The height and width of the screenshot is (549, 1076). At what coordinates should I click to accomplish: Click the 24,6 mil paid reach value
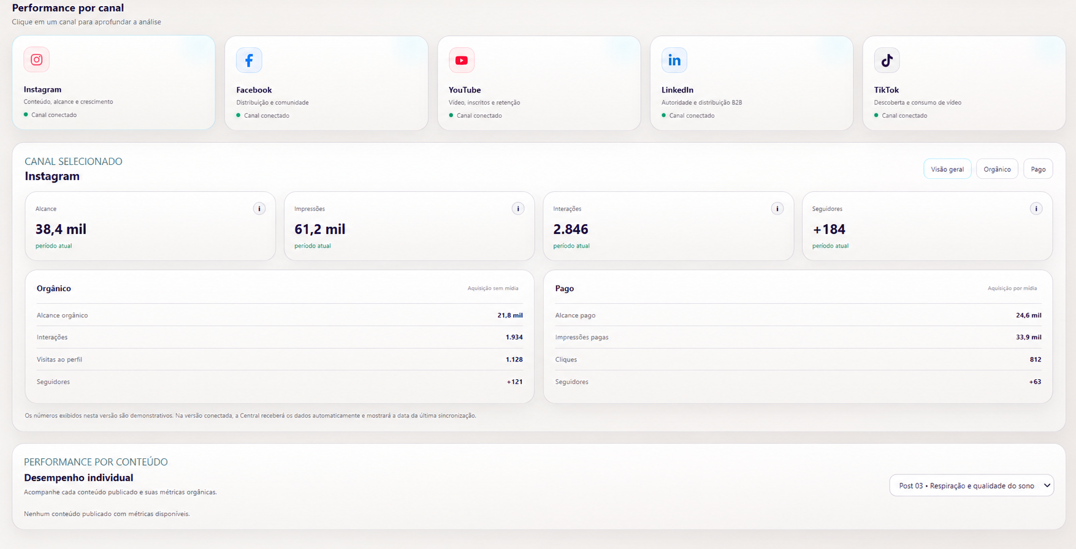(1029, 316)
